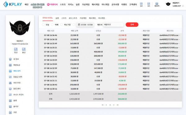The width and height of the screenshot is (186, 115).
Task: Click the 손익 column header
Action: pyautogui.click(x=122, y=31)
